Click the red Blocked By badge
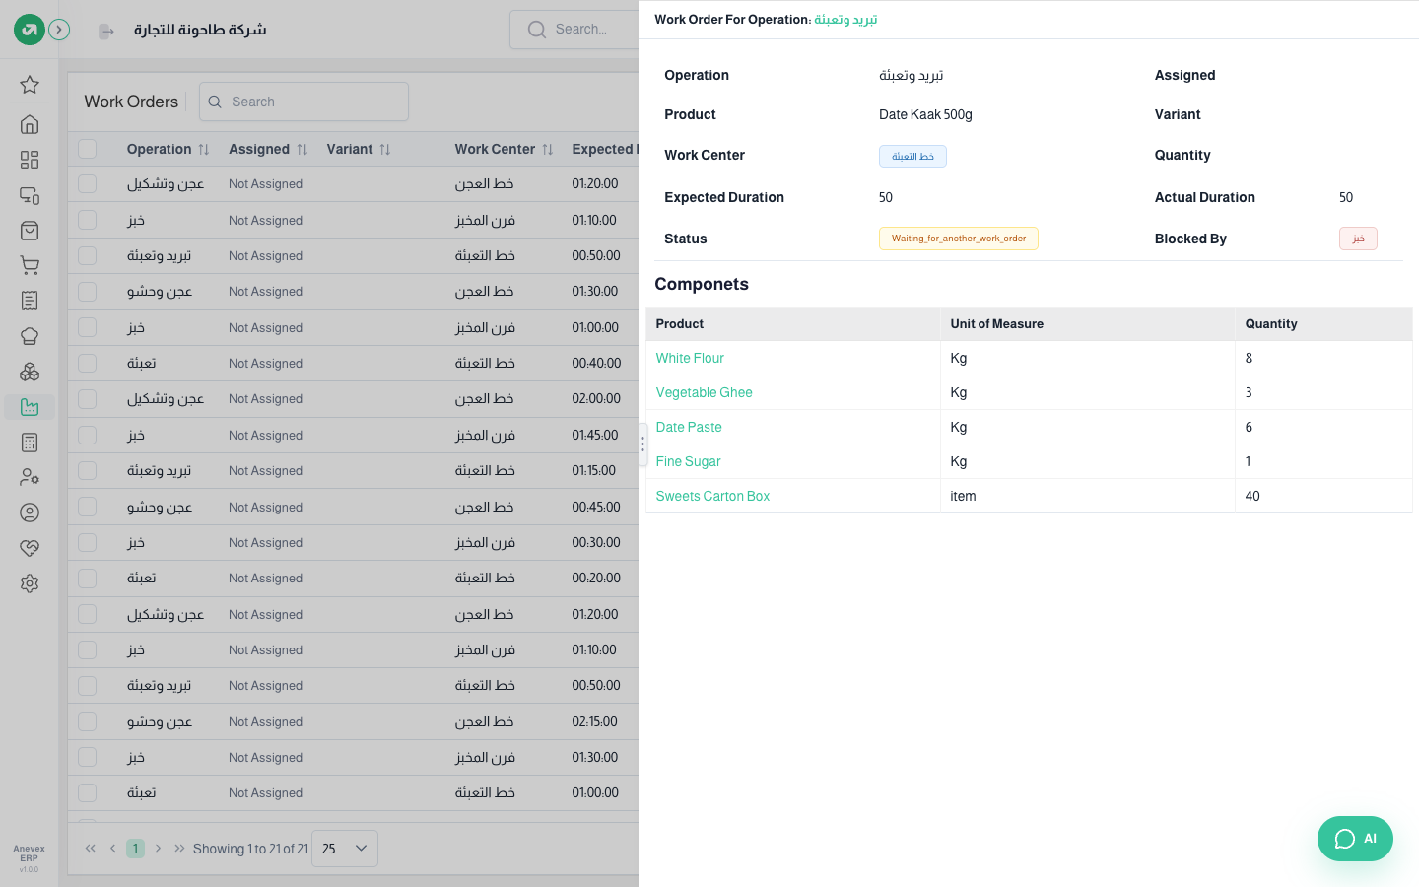Screen dimensions: 1419x887 (x=1358, y=239)
